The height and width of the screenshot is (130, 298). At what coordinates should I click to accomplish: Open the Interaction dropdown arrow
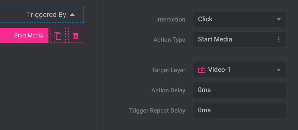[279, 19]
